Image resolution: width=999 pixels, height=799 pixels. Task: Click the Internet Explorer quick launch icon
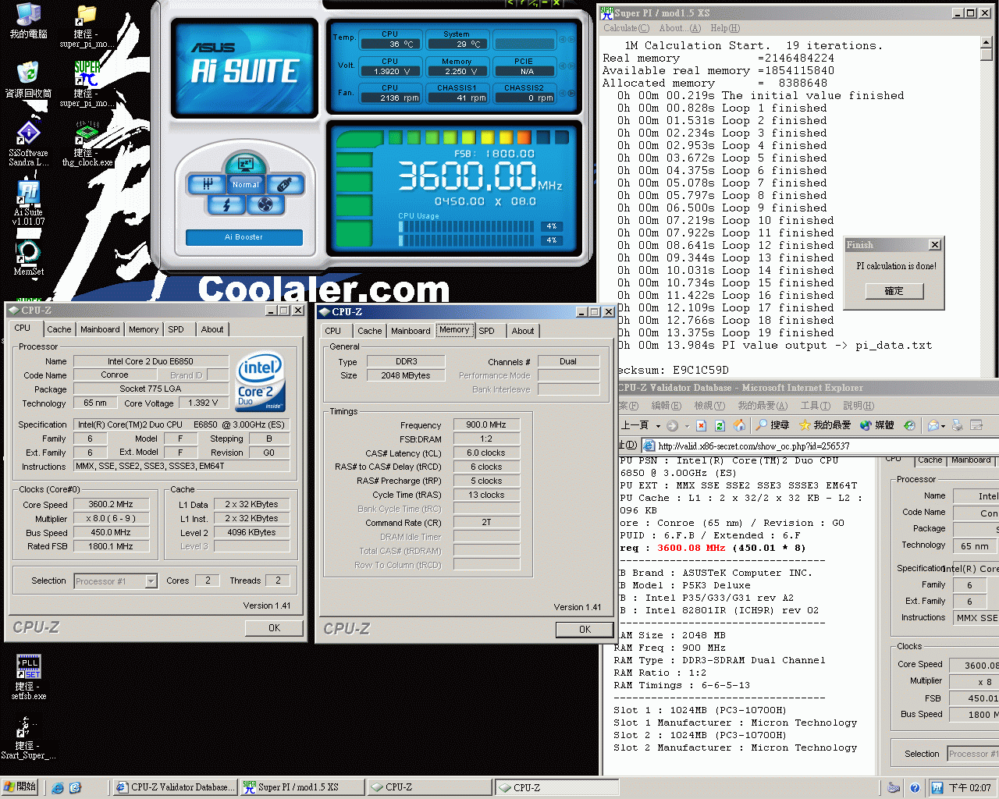[x=58, y=788]
